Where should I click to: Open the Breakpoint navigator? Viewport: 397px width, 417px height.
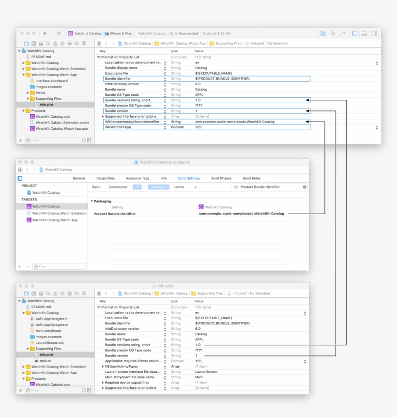pyautogui.click(x=76, y=43)
